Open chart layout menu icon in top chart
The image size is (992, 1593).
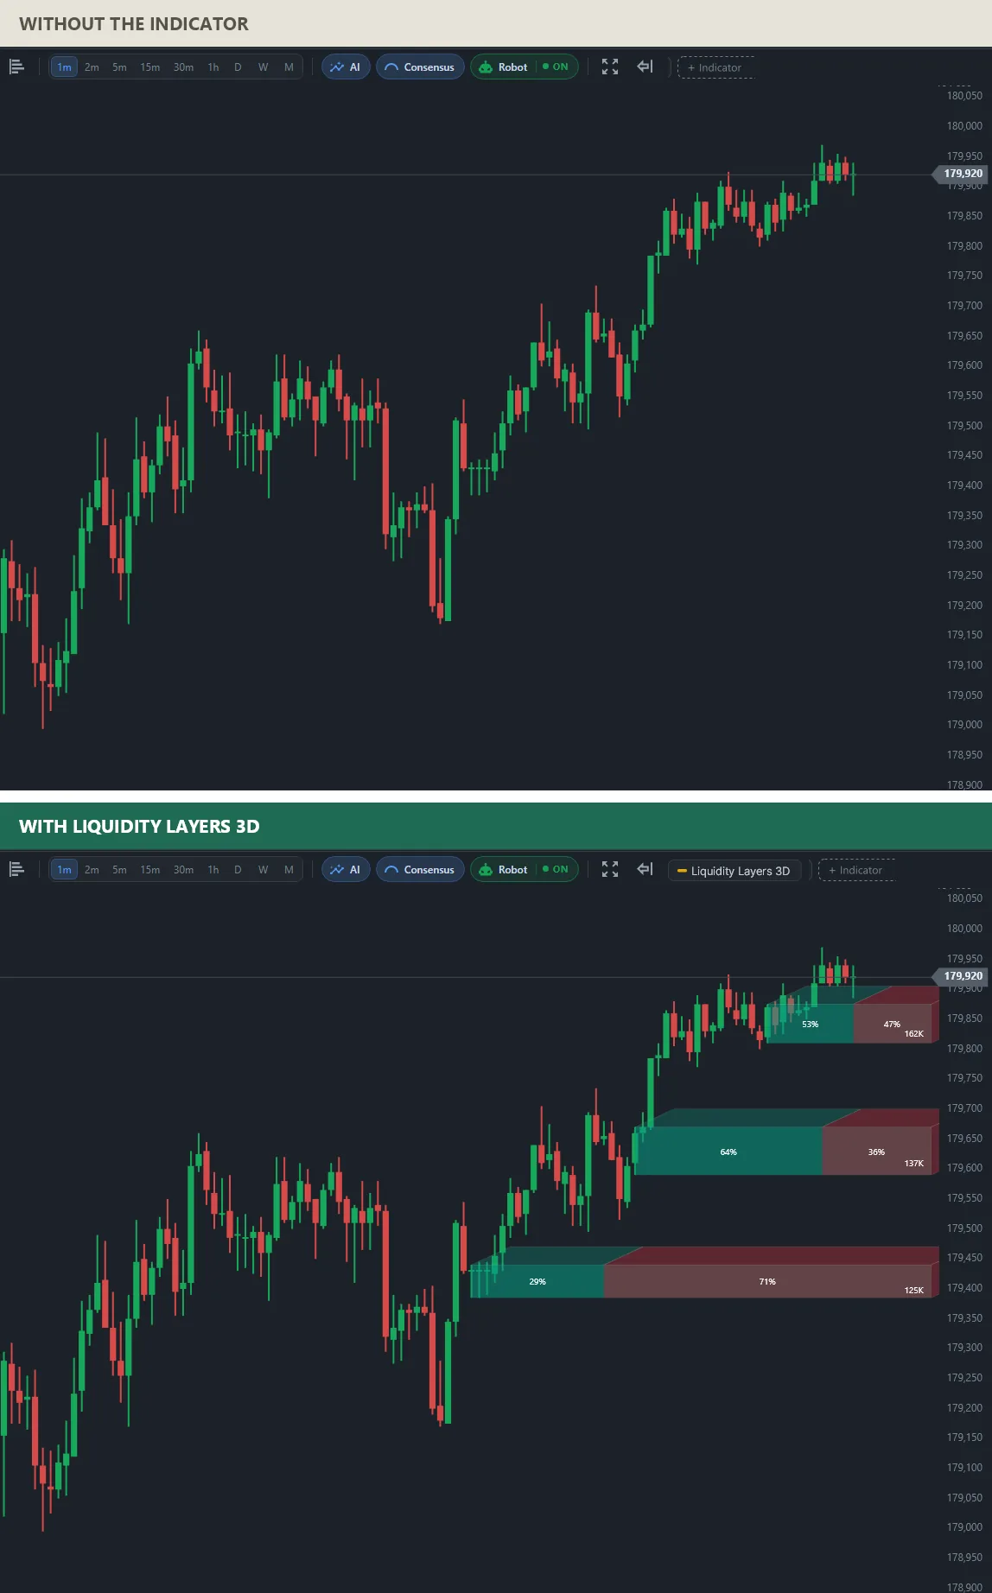click(x=16, y=67)
